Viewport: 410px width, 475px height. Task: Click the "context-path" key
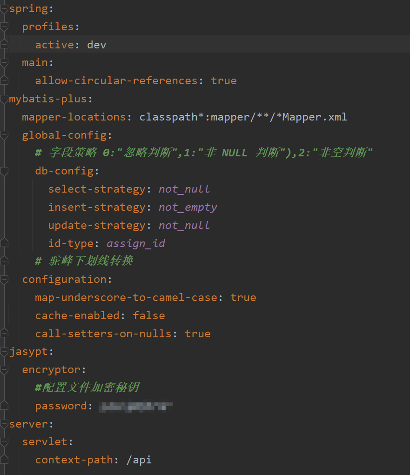coord(74,460)
